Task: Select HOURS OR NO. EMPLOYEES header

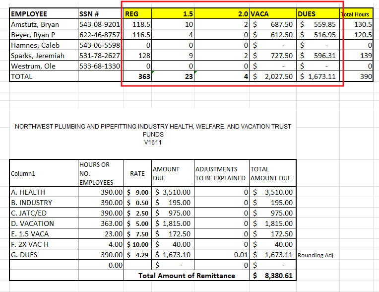Action: (101, 173)
